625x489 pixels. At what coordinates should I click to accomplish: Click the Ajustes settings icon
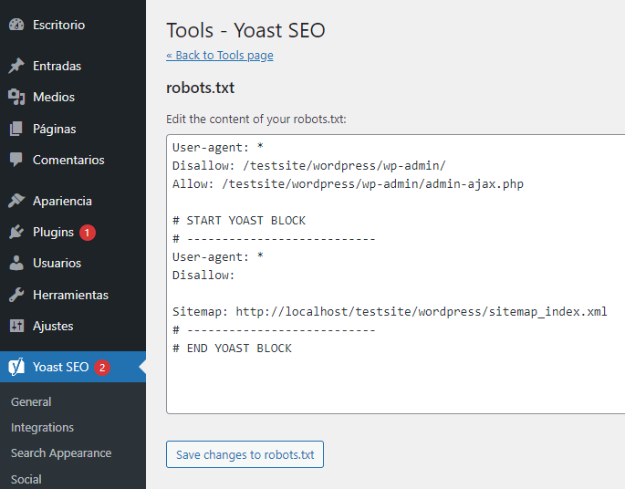tap(16, 326)
